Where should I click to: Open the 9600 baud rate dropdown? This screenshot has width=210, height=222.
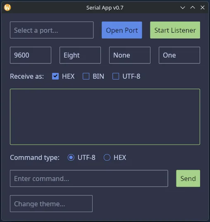pos(31,55)
